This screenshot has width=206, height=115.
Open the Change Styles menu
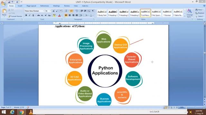click(x=190, y=13)
